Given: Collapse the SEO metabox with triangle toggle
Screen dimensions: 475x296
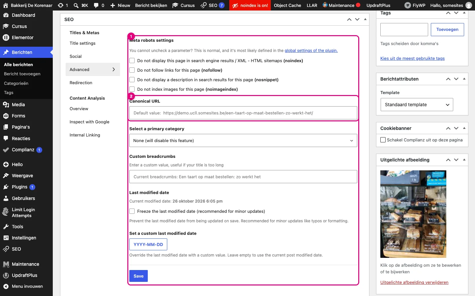Looking at the screenshot, I should (x=365, y=19).
